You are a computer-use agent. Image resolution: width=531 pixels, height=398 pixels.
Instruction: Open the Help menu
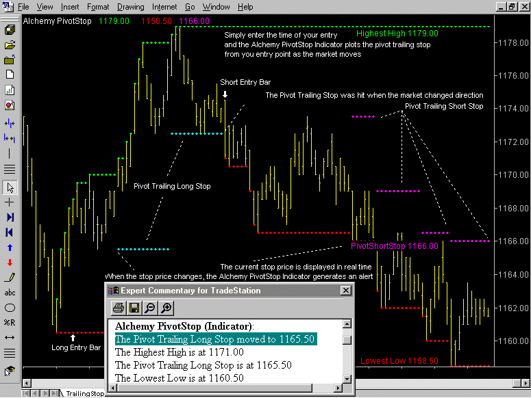click(x=245, y=7)
